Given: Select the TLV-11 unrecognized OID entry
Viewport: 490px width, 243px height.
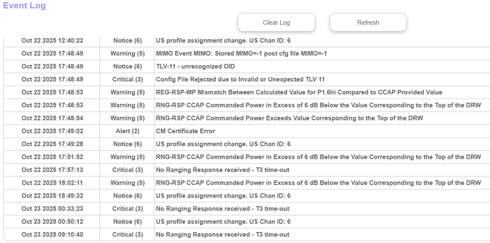Looking at the screenshot, I should [x=195, y=67].
